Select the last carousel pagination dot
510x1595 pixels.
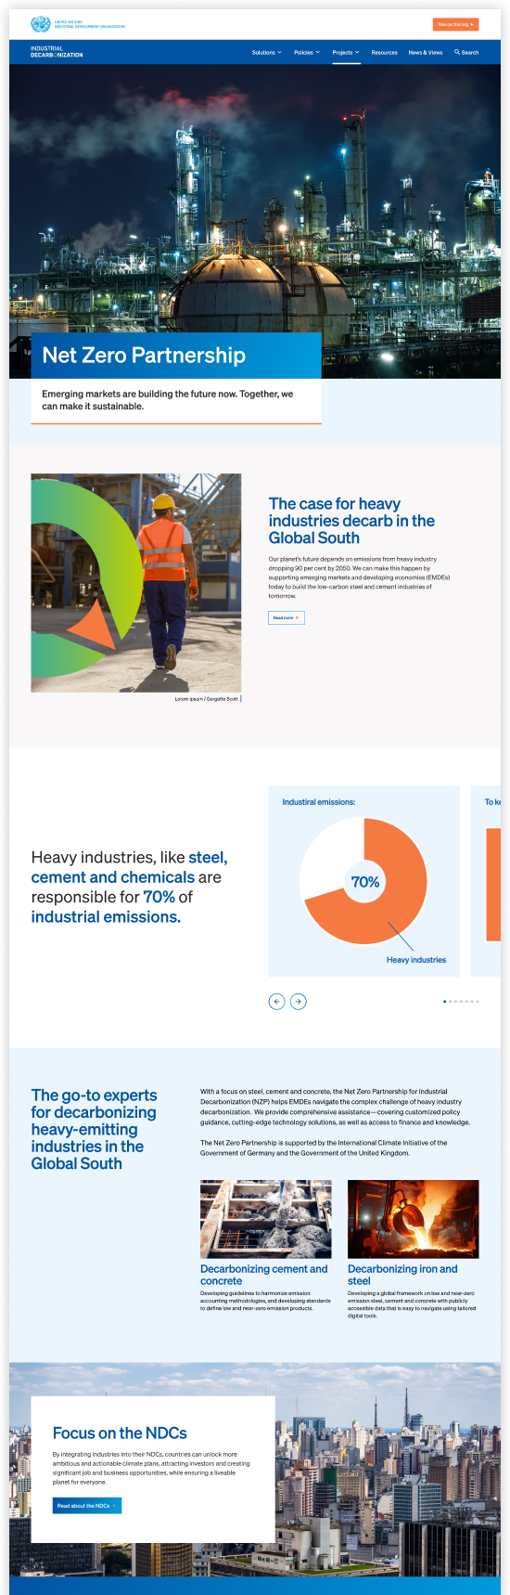click(x=478, y=1001)
